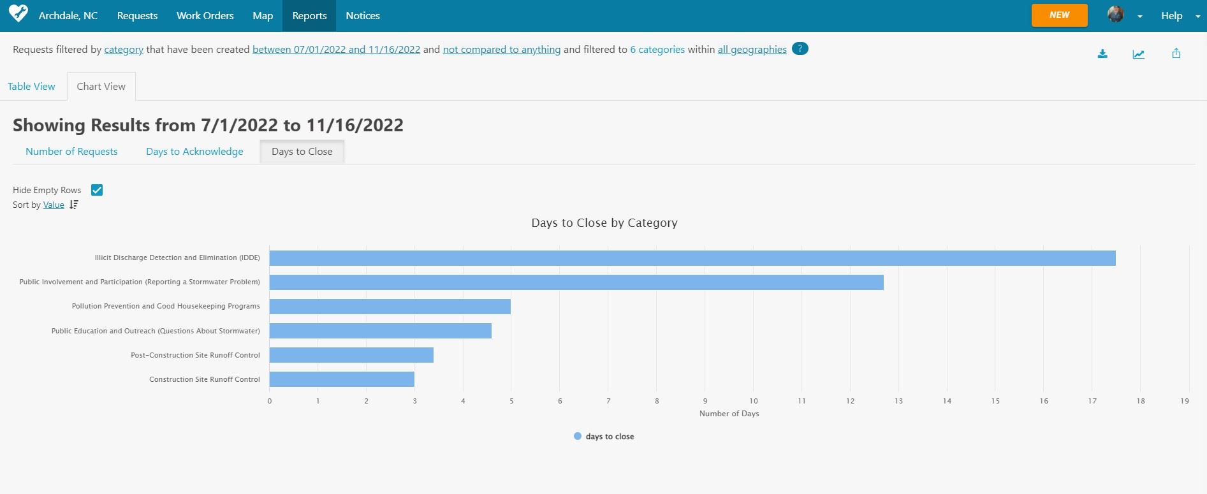Screen dimensions: 1207x494
Task: Open the Sort by Value selector
Action: (54, 205)
